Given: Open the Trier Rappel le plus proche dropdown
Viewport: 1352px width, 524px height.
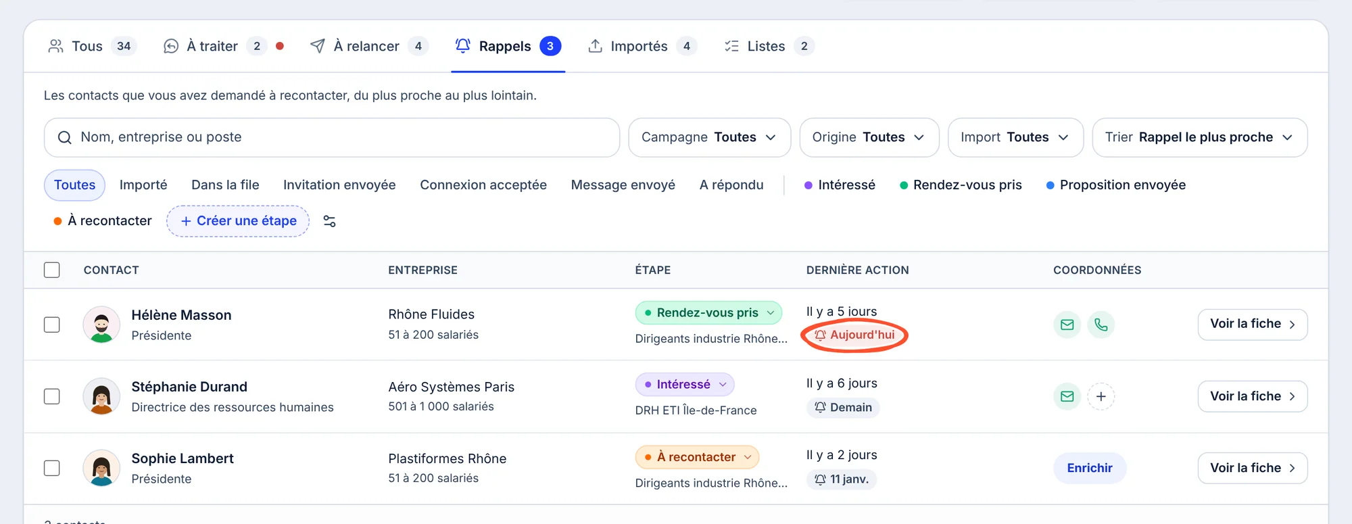Looking at the screenshot, I should [1199, 138].
